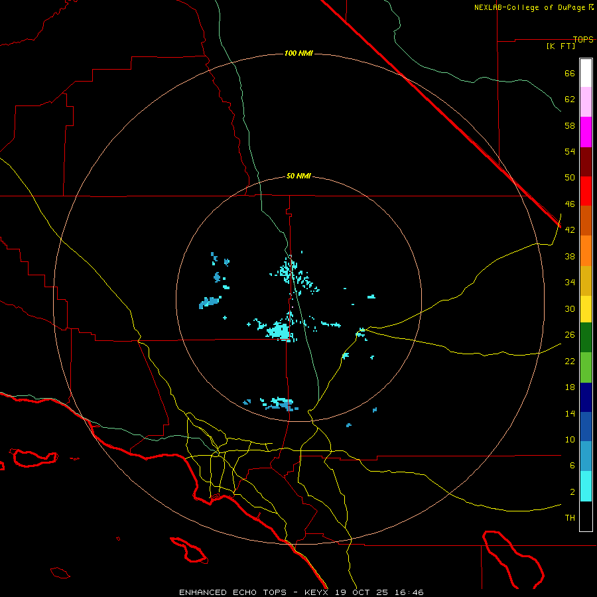Image resolution: width=597 pixels, height=597 pixels.
Task: Select the light pink legend swatch
Action: [x=586, y=102]
